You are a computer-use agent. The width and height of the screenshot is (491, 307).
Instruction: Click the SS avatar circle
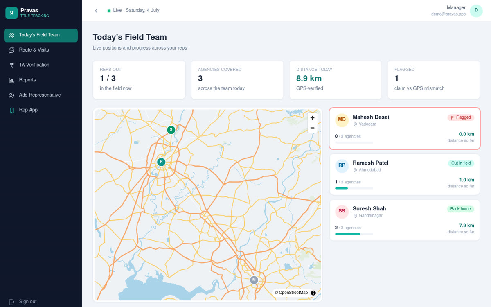[342, 211]
